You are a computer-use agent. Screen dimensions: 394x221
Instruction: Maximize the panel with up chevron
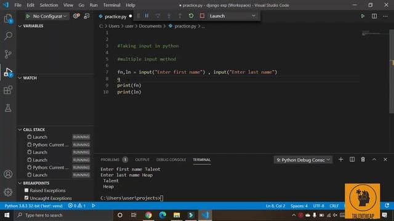click(x=374, y=160)
